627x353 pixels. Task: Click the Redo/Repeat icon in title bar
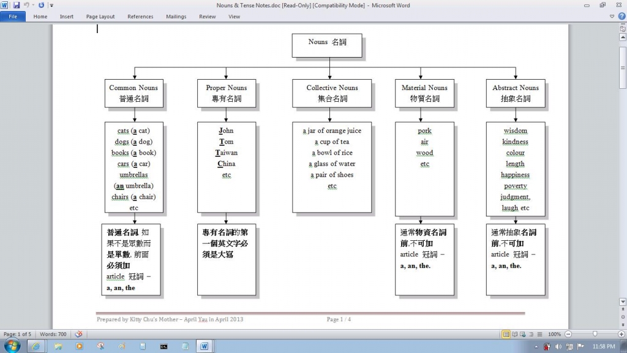tap(42, 6)
